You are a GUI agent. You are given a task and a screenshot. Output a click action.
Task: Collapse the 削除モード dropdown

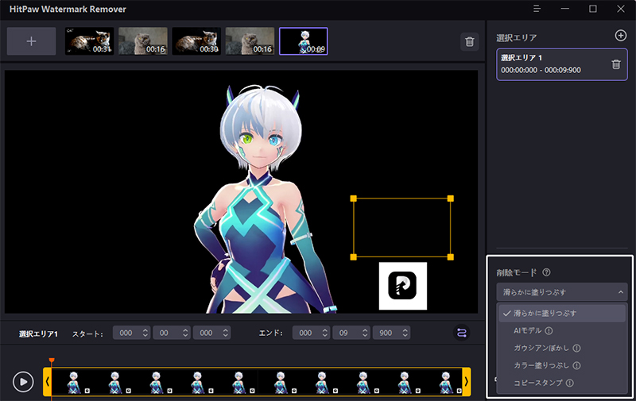pyautogui.click(x=620, y=292)
